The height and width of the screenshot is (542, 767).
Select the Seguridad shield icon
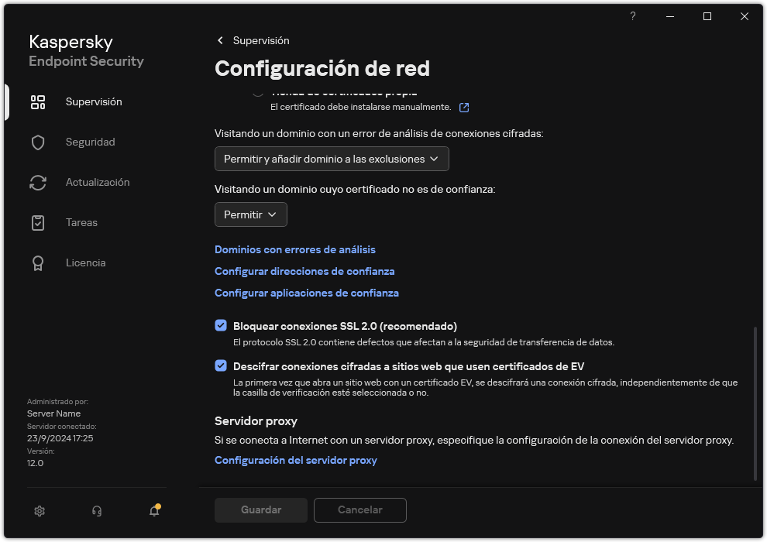37,142
